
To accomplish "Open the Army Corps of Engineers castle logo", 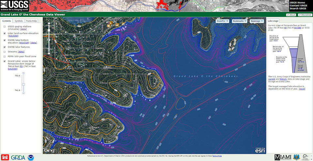I will [x=5, y=157].
